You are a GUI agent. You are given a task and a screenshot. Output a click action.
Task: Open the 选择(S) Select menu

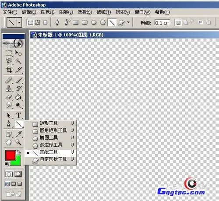tap(85, 12)
